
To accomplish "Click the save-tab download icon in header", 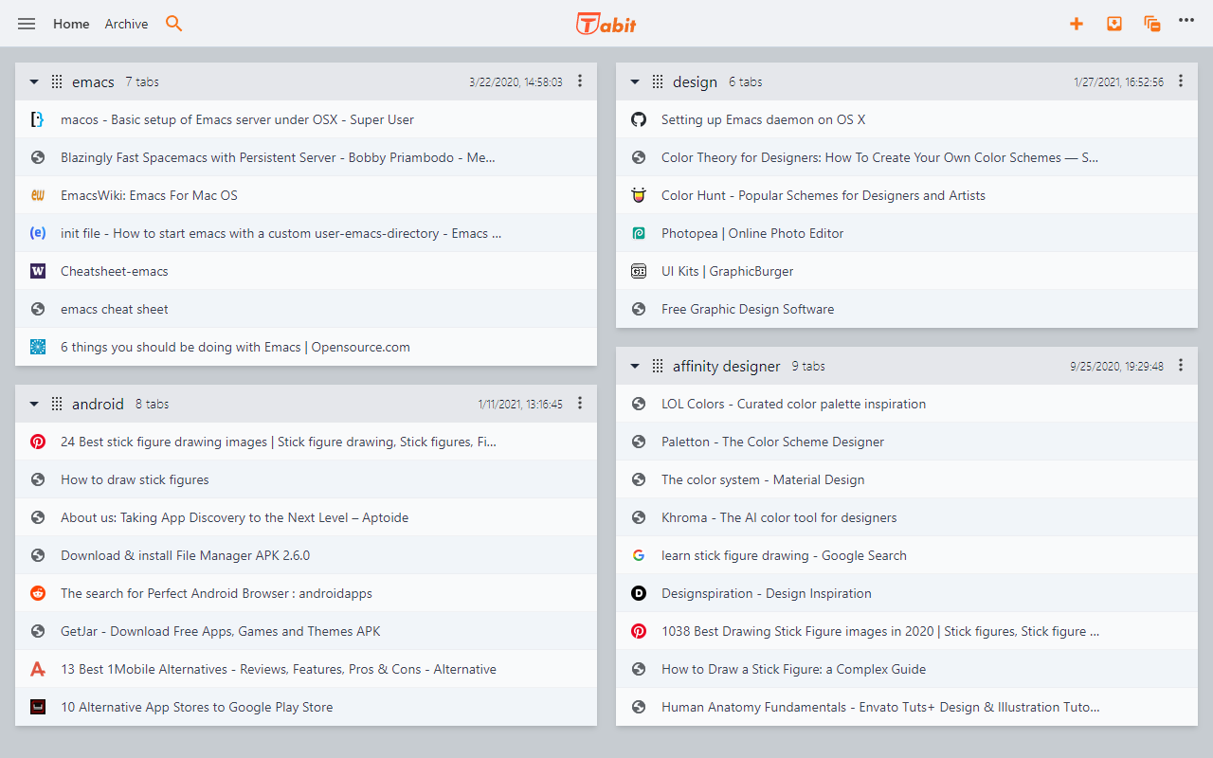I will (1114, 24).
